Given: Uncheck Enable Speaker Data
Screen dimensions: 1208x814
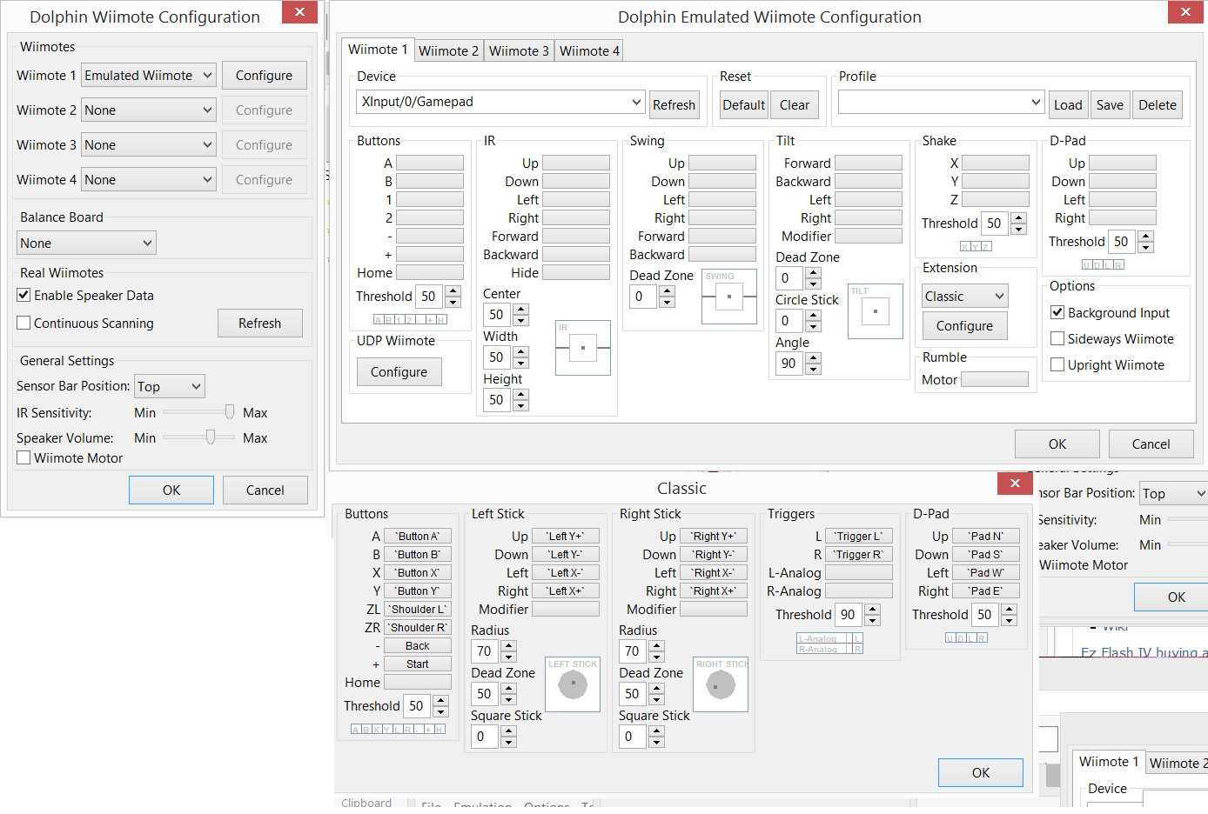Looking at the screenshot, I should click(x=23, y=295).
